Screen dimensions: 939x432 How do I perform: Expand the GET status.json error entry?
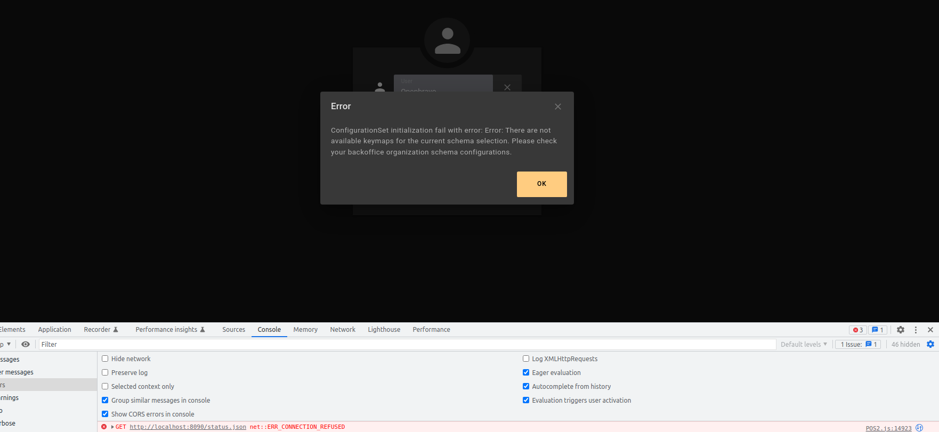112,427
